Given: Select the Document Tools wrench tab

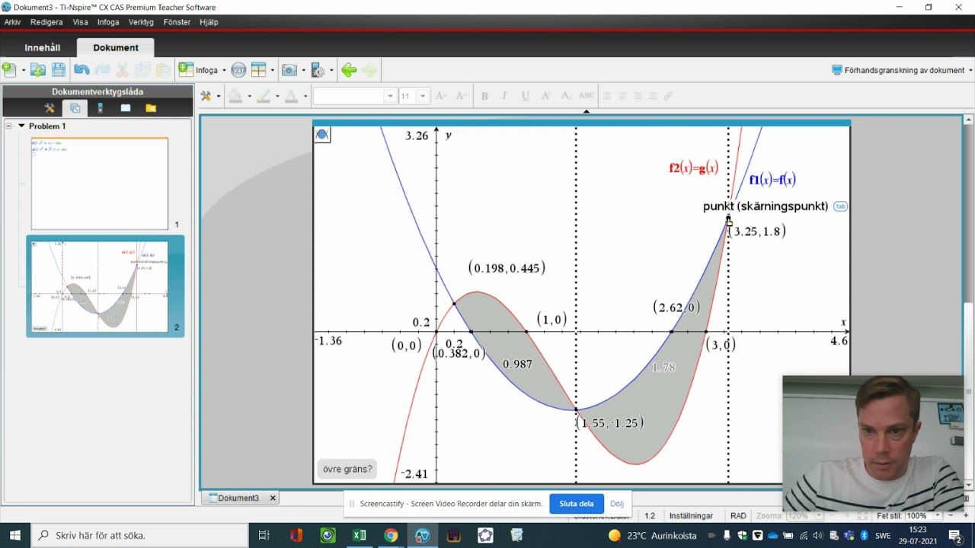Looking at the screenshot, I should click(x=50, y=108).
